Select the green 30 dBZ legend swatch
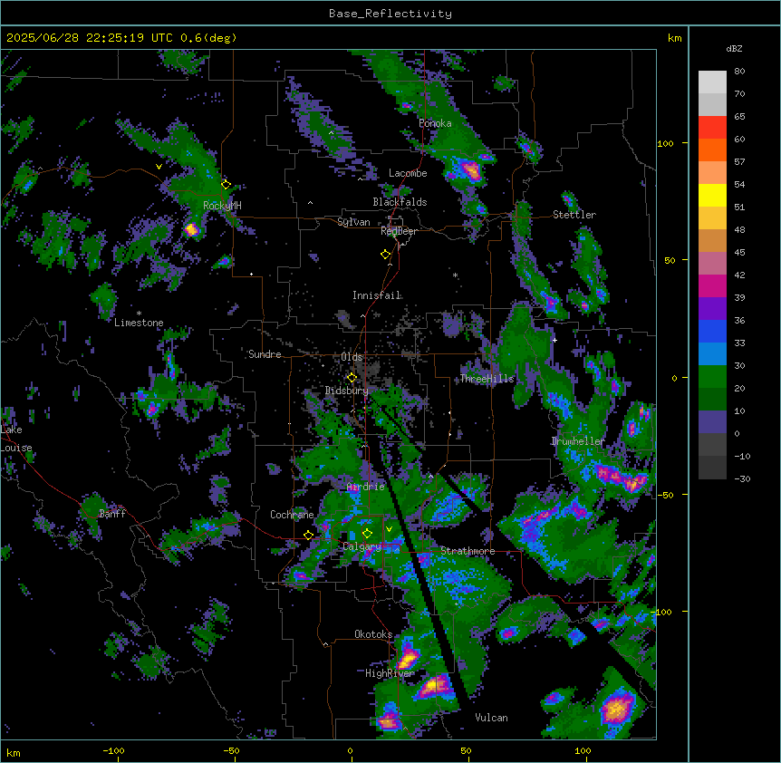781x763 pixels. 712,377
